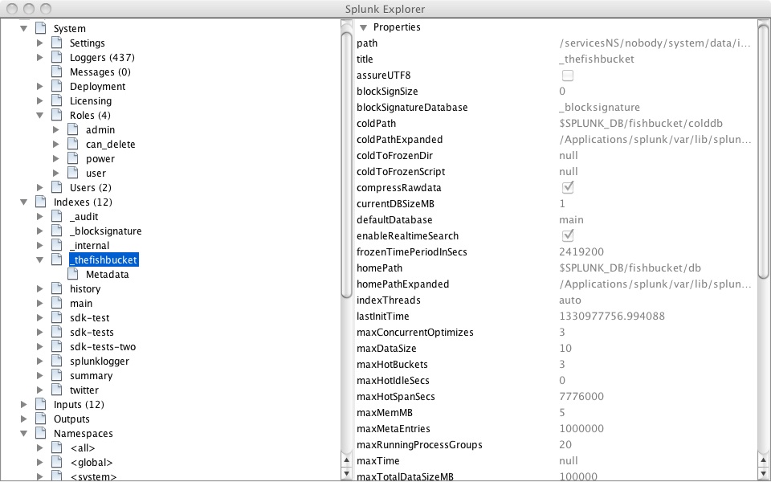The width and height of the screenshot is (771, 482).
Task: Click the document icon beside Settings
Action: [x=57, y=43]
